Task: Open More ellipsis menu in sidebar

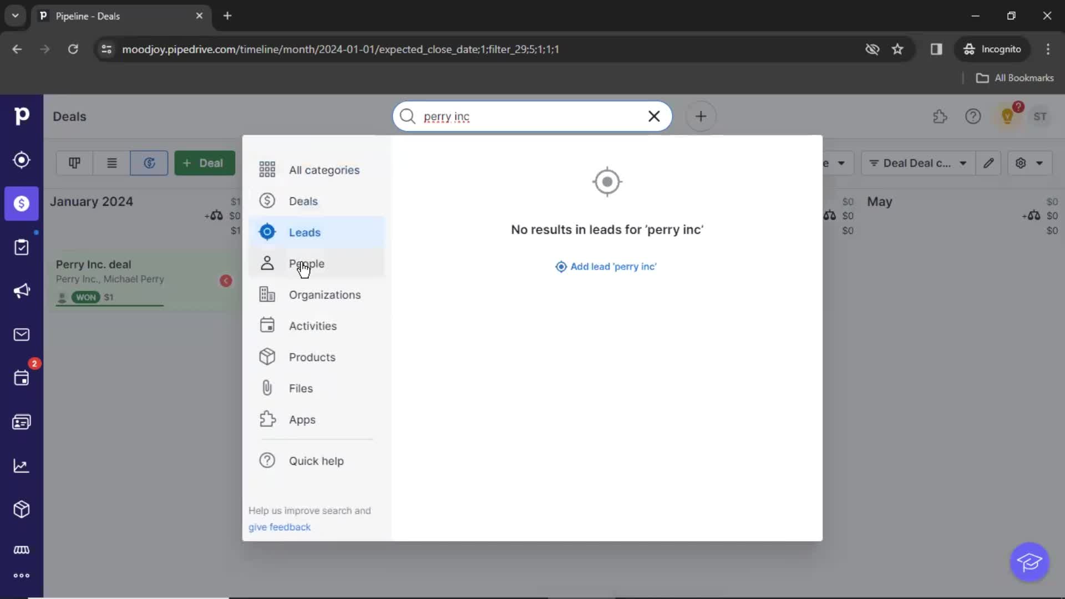Action: pyautogui.click(x=22, y=576)
